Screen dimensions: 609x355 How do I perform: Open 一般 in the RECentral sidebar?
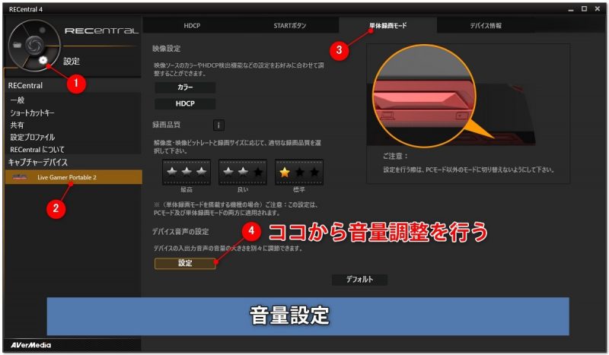18,100
